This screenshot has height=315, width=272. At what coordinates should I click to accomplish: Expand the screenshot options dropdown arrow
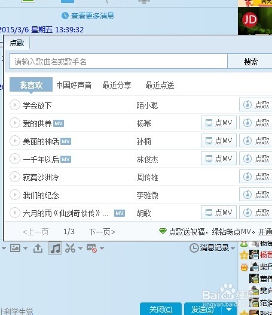[80, 249]
